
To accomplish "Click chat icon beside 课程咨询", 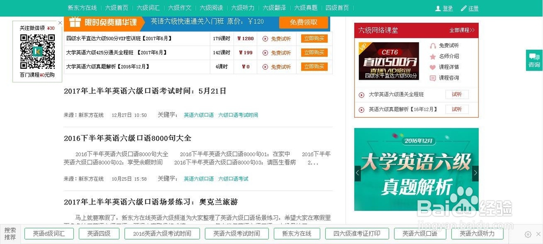I will 433,78.
